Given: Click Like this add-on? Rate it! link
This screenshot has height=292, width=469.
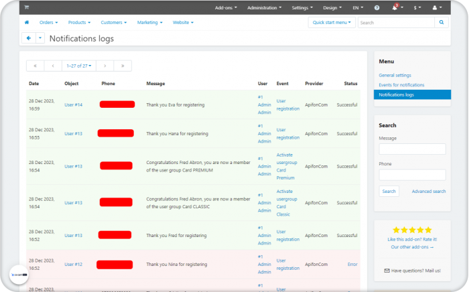Looking at the screenshot, I should click(x=412, y=239).
